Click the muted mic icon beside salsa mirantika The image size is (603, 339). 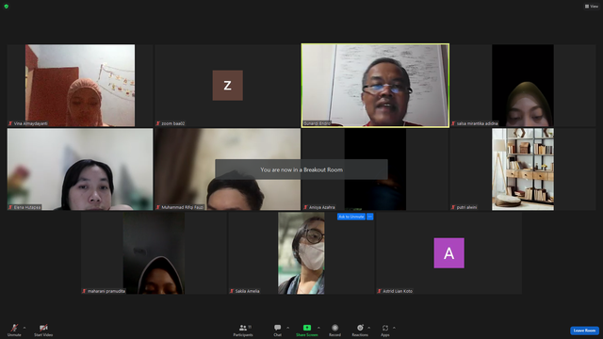(453, 123)
